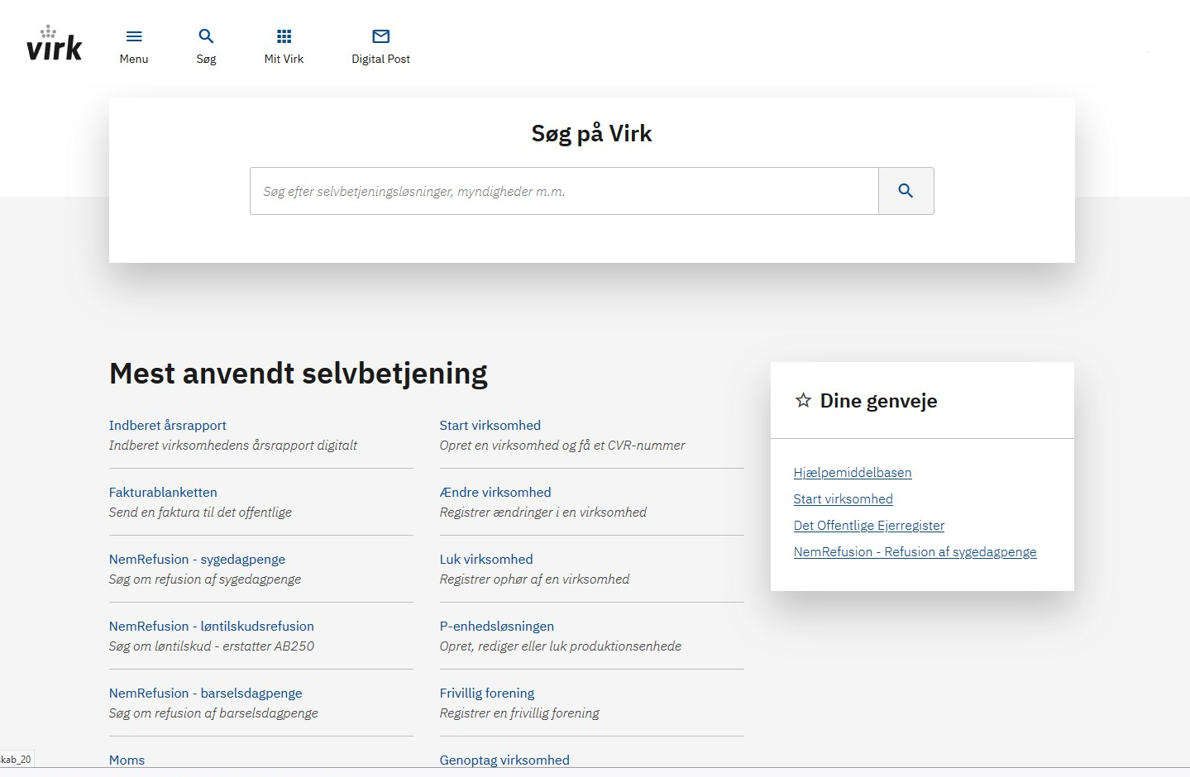Click the Virk logo

click(x=55, y=44)
